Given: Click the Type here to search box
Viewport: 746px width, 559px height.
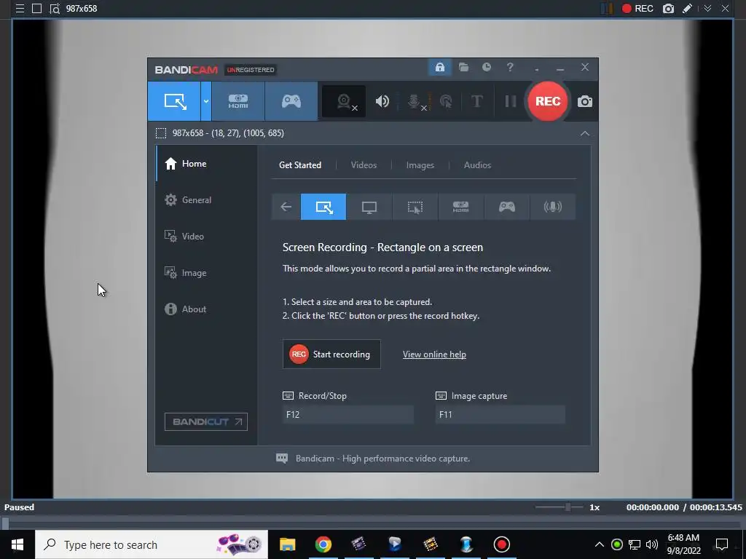Looking at the screenshot, I should [x=152, y=544].
